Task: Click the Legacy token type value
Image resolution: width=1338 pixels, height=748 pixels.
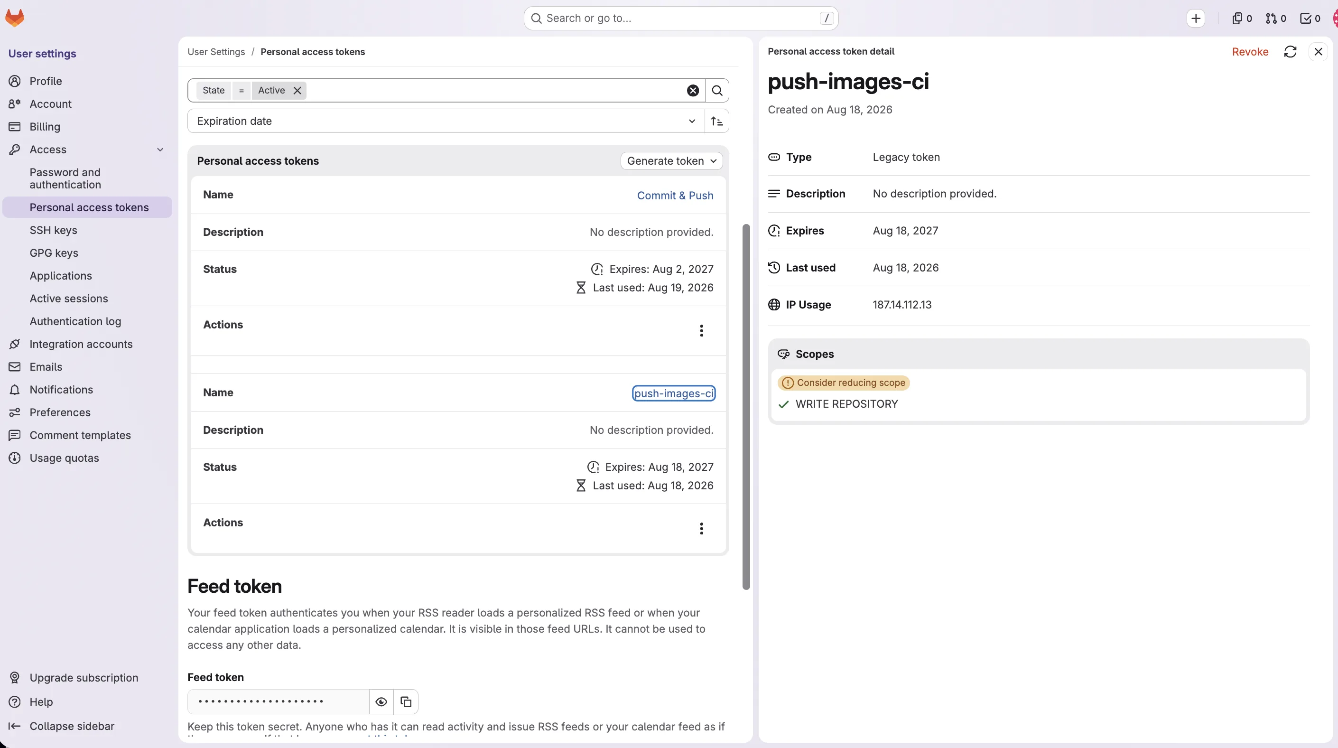Action: [906, 158]
